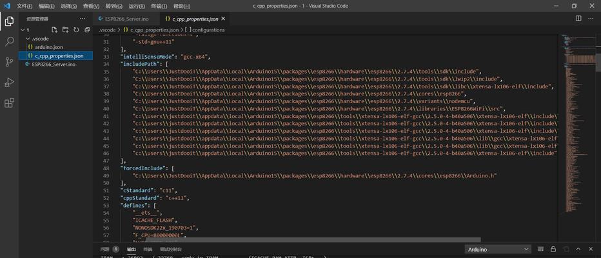Select c_cpp_properties.json in the file tree
The image size is (601, 258).
click(55, 55)
